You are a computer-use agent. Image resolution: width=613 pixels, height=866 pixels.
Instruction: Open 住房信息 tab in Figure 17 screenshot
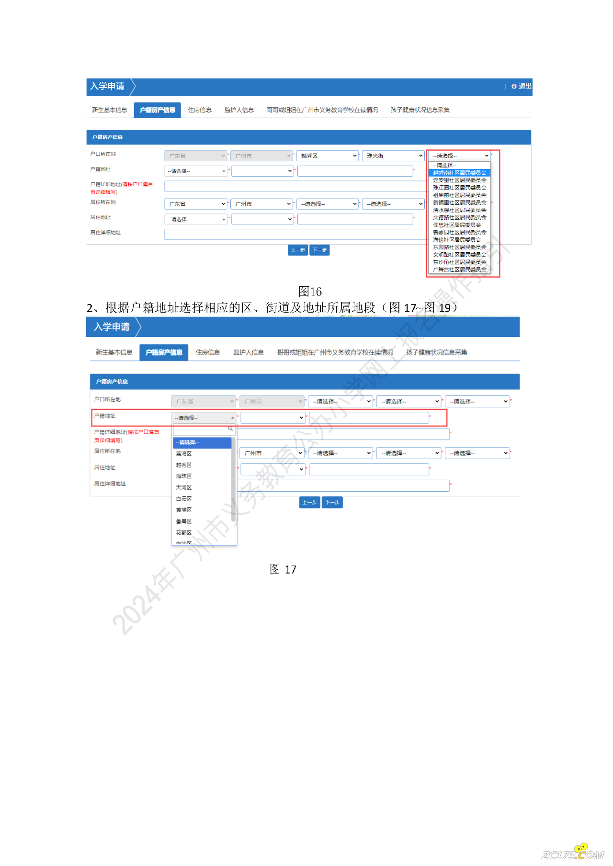(208, 352)
